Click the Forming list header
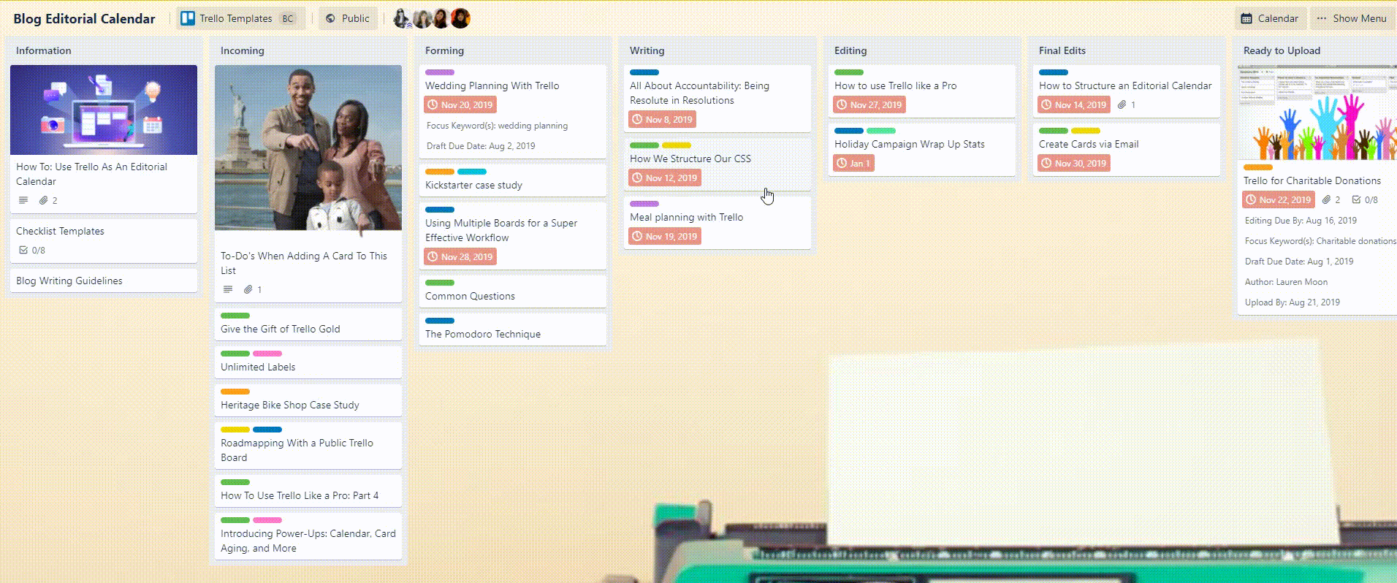The image size is (1397, 583). (x=444, y=50)
